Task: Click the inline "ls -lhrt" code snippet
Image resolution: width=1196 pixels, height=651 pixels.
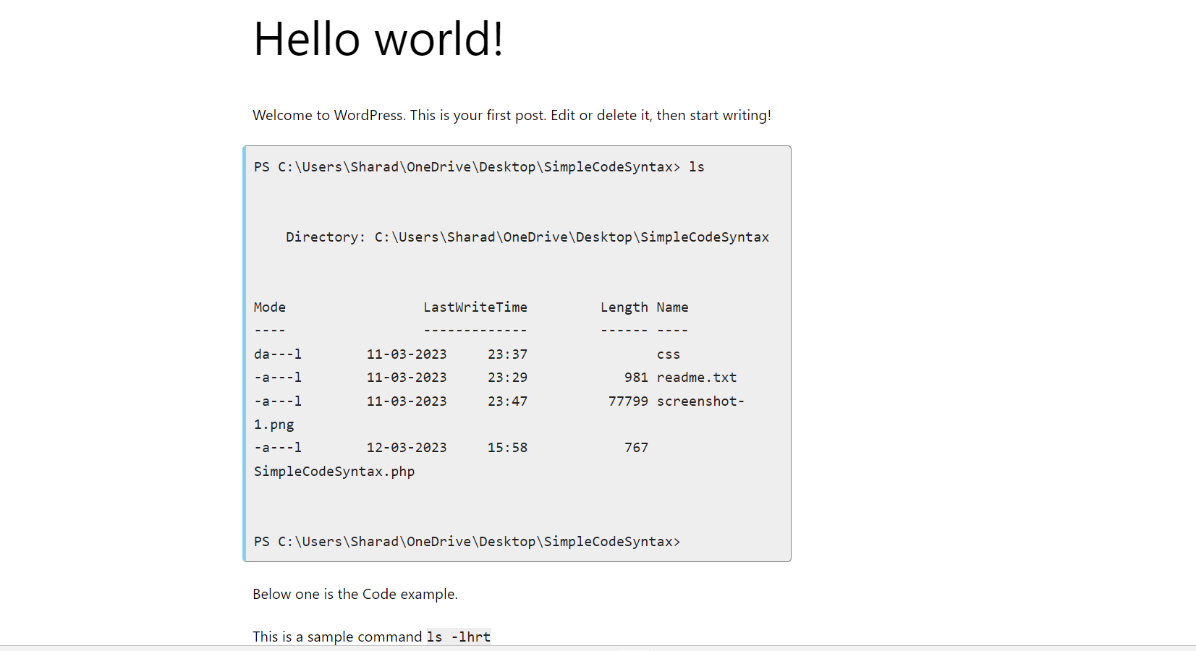Action: [459, 637]
